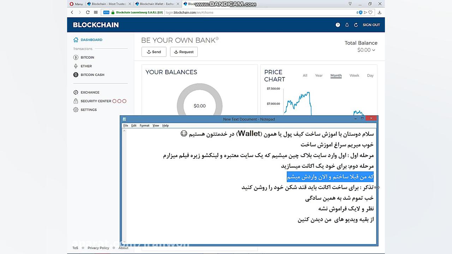Click the send-to-My-Flow arrow icon
Image resolution: width=452 pixels, height=254 pixels.
click(x=365, y=12)
